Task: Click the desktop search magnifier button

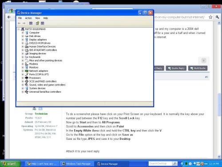Action: [174, 163]
